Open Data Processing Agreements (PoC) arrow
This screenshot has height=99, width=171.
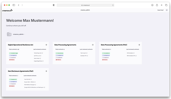coord(139,45)
